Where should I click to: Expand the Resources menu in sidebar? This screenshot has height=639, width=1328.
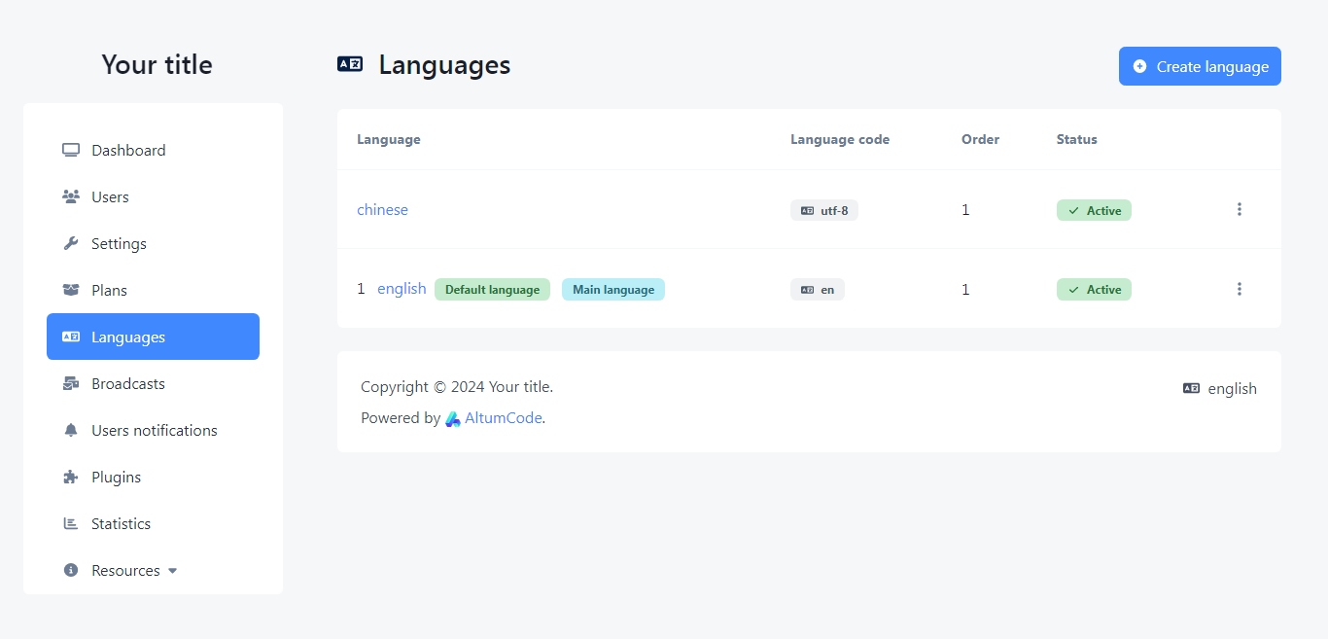[133, 570]
